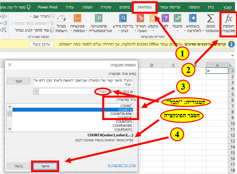Click the עבור (Go) button
This screenshot has width=237, height=174.
19,81
